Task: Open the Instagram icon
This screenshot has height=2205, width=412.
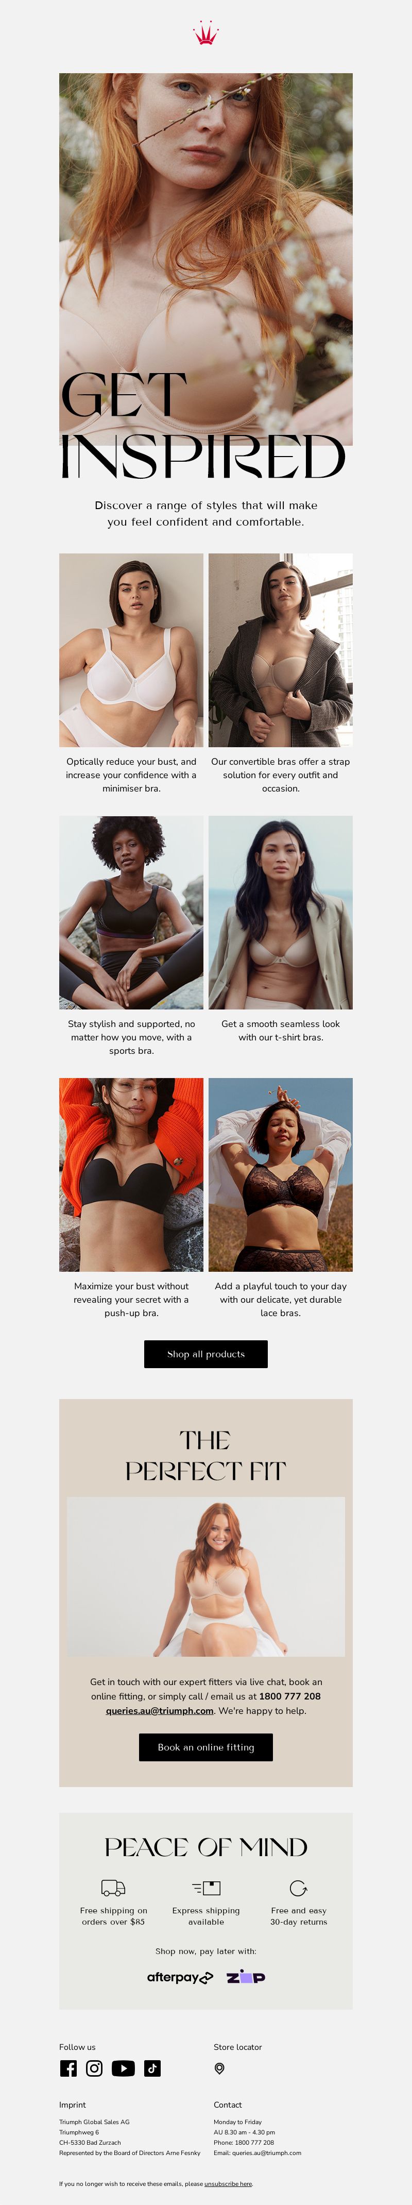Action: [95, 2068]
